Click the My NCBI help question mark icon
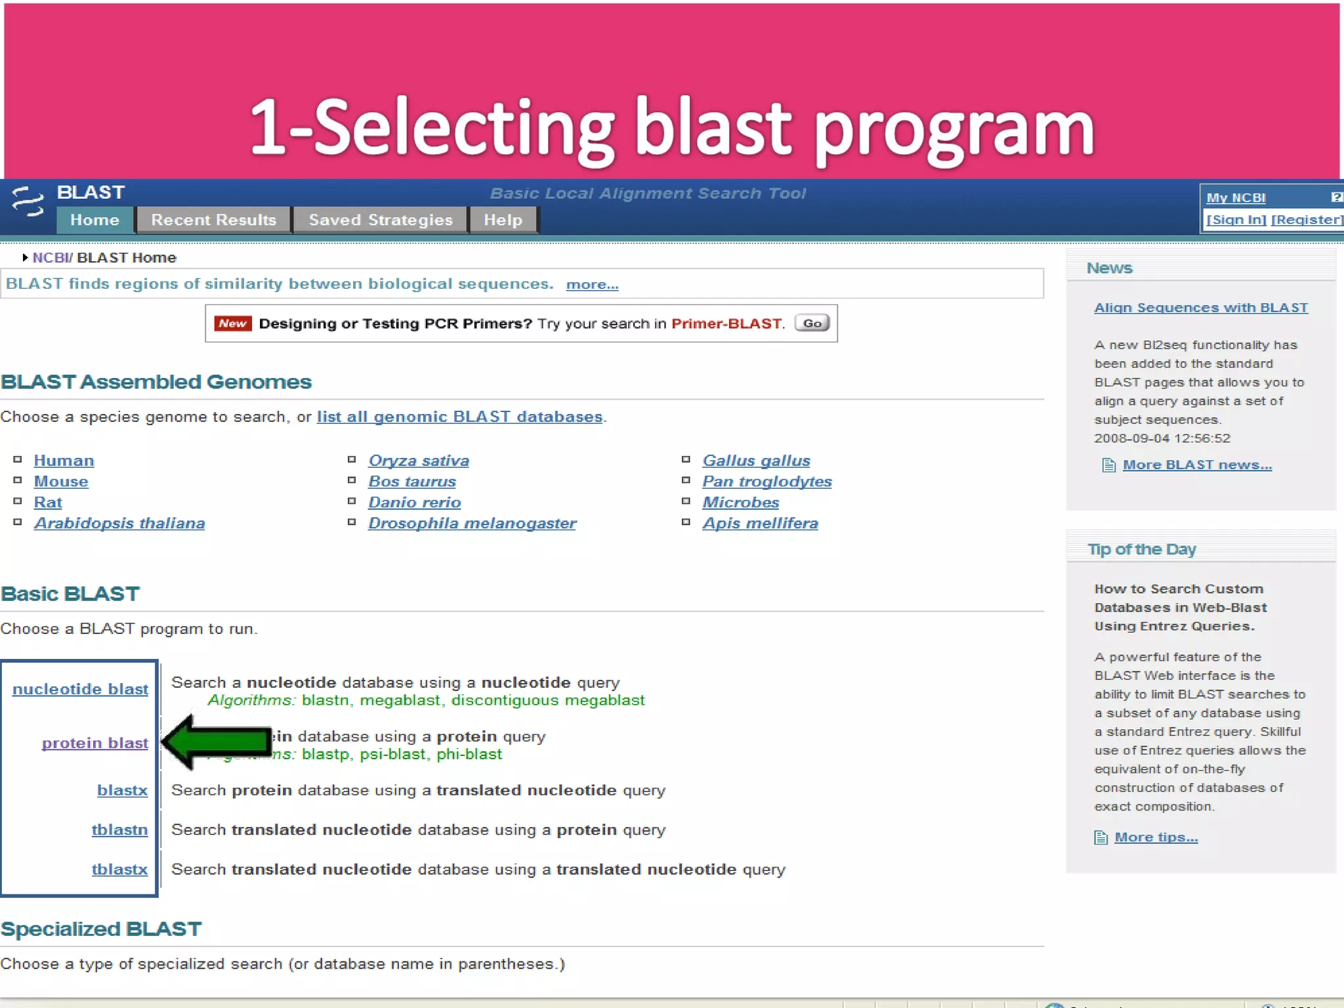Image resolution: width=1344 pixels, height=1008 pixels. tap(1336, 197)
